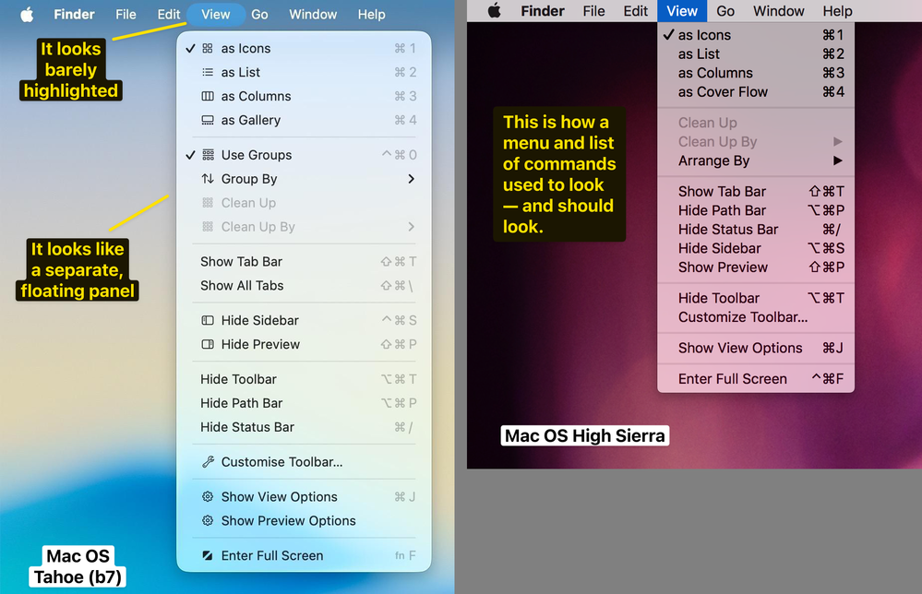Click the sidebar icon beside Hide Sidebar

[x=208, y=320]
